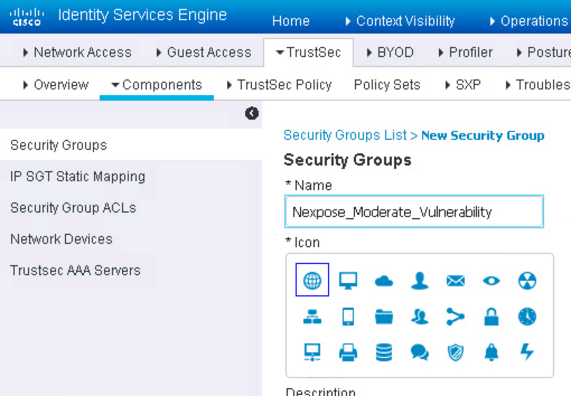Choose the lightning bolt icon
Viewport: 571px width, 396px height.
tap(527, 352)
